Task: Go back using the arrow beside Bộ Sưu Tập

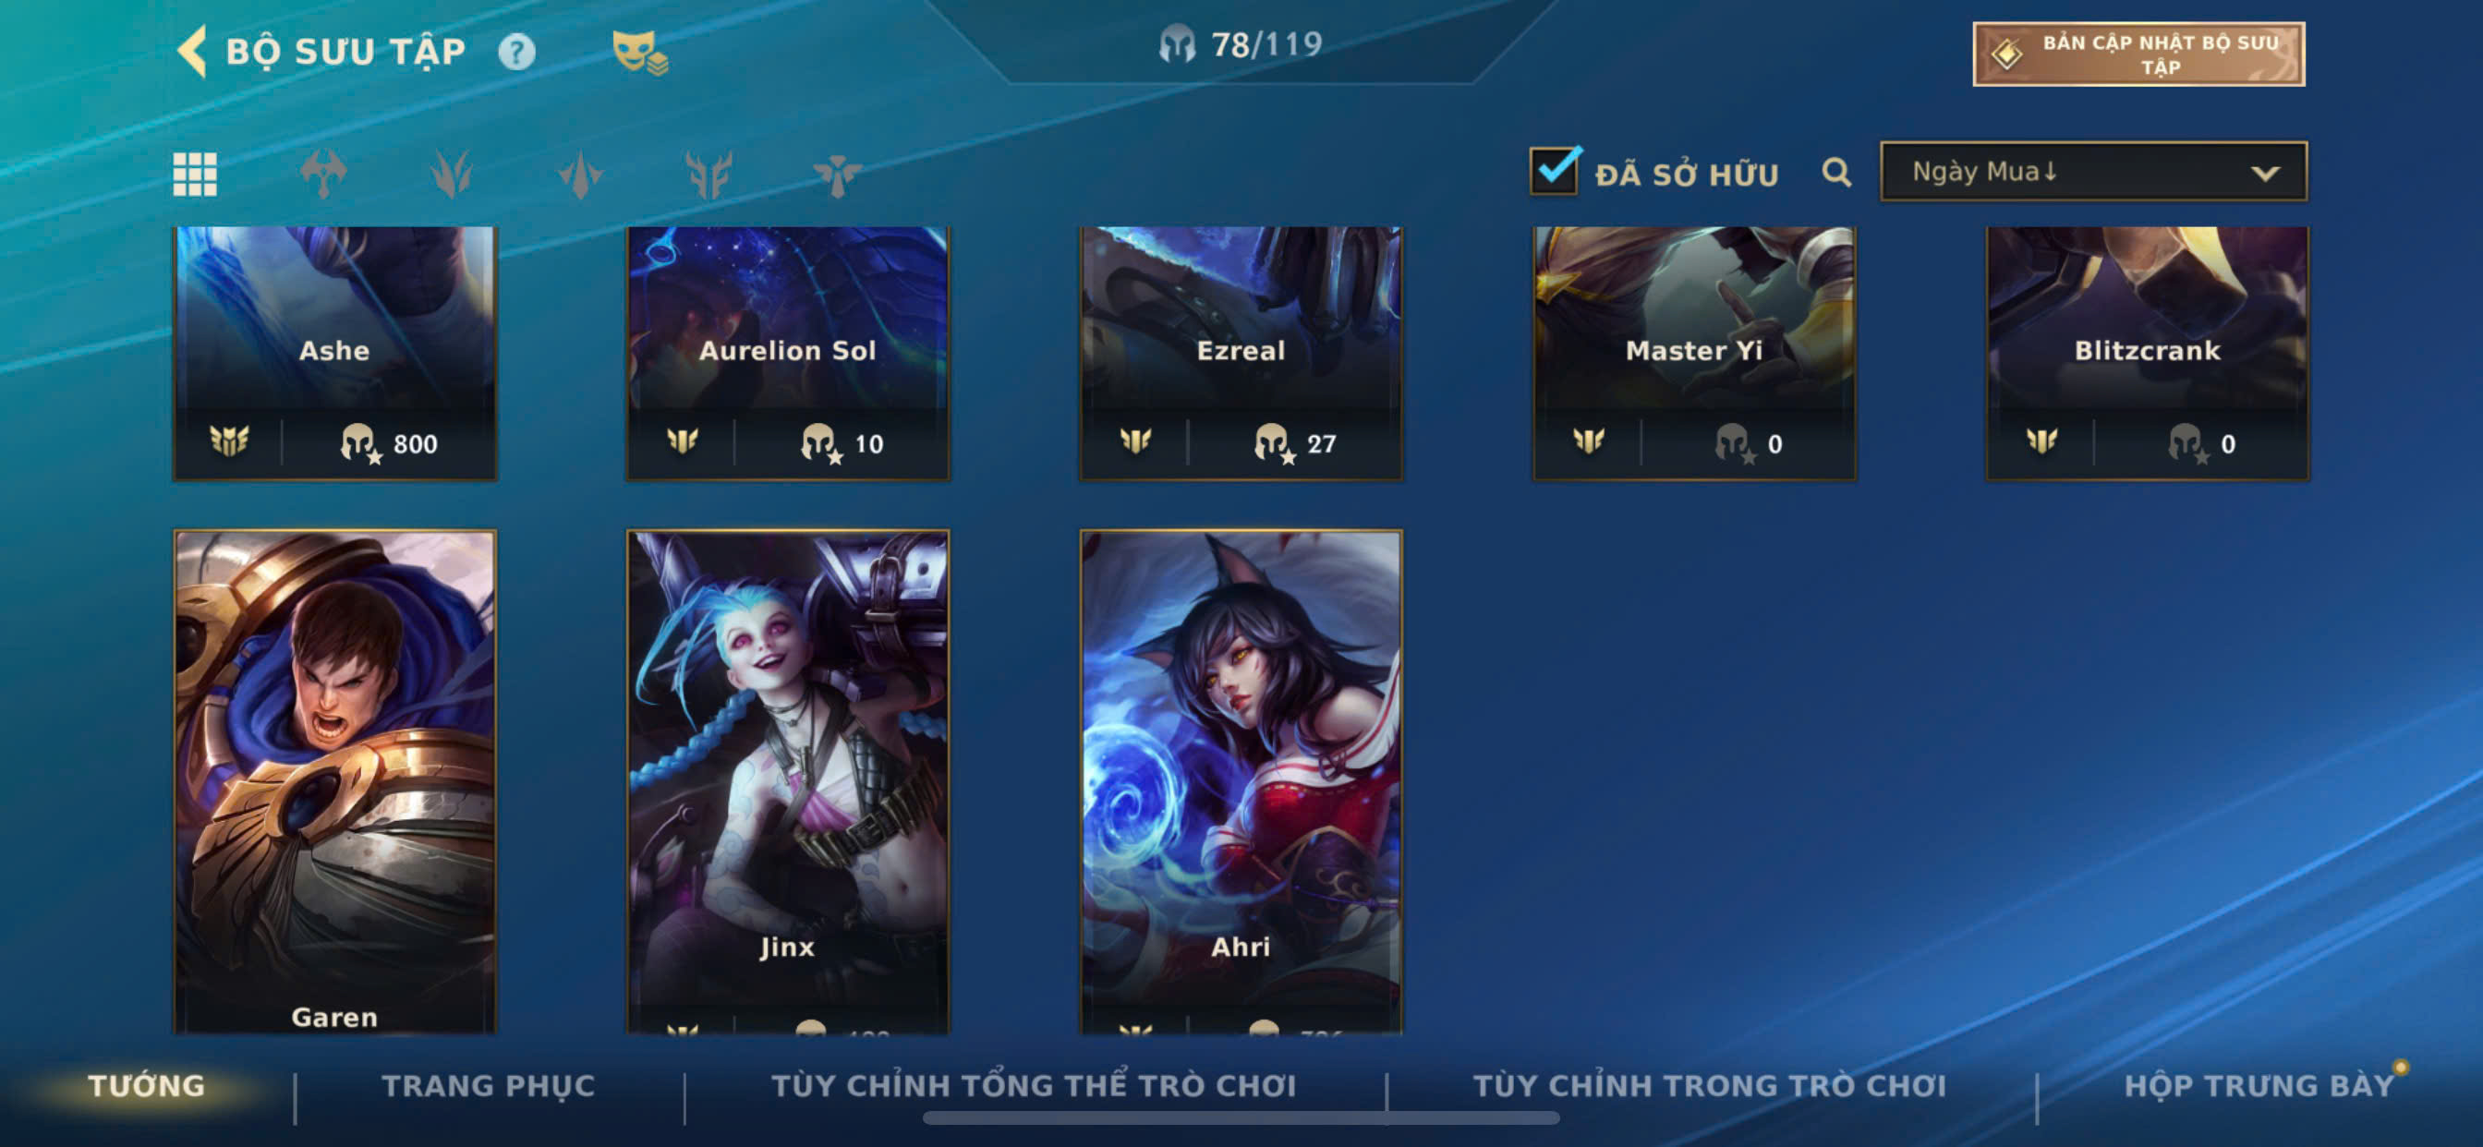Action: (x=193, y=51)
